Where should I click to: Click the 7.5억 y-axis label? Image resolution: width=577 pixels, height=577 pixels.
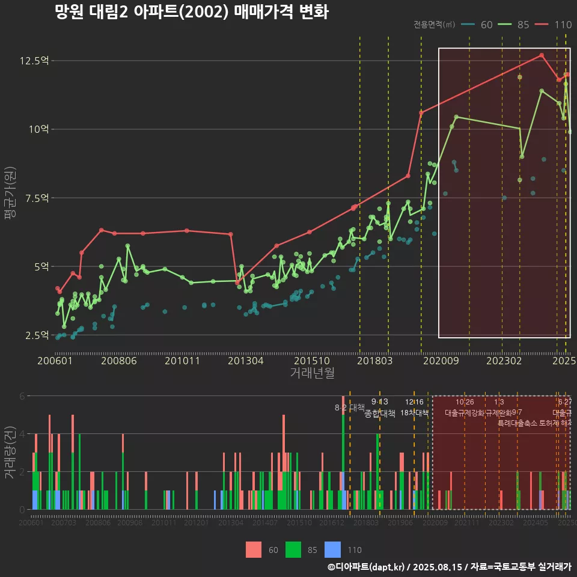pos(37,198)
